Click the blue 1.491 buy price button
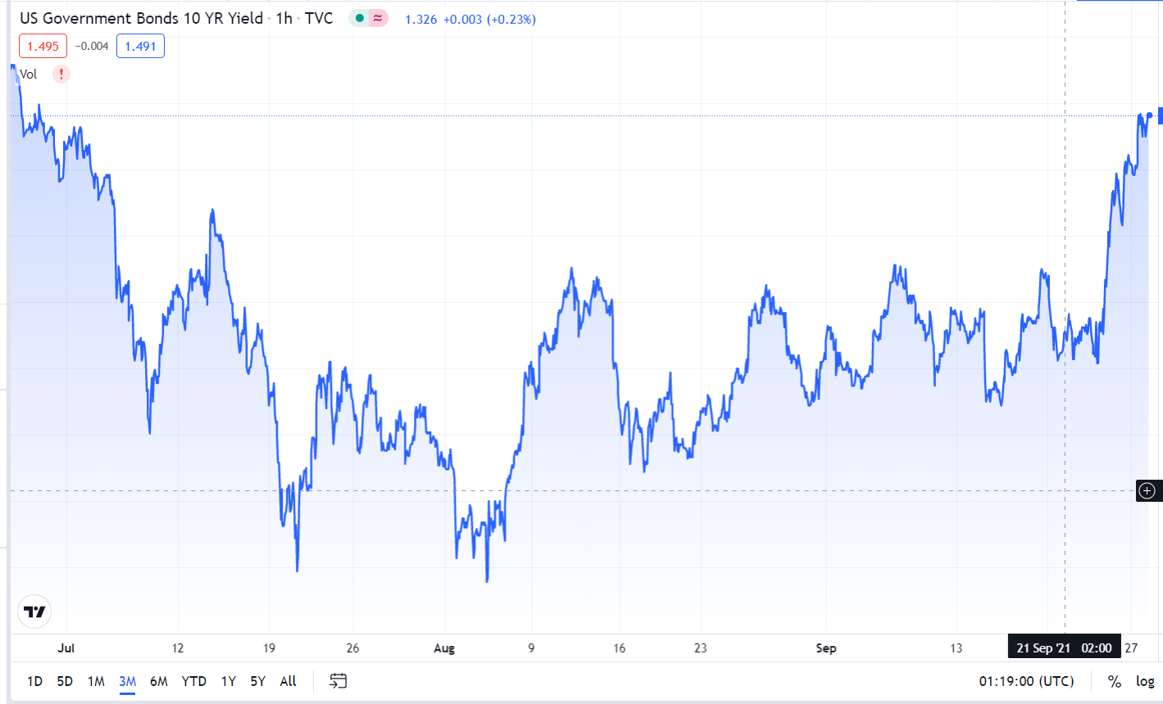 [140, 47]
